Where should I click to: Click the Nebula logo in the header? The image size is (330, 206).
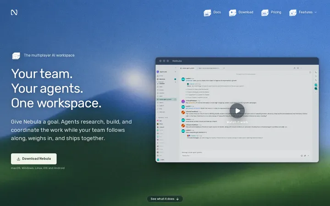pyautogui.click(x=14, y=12)
